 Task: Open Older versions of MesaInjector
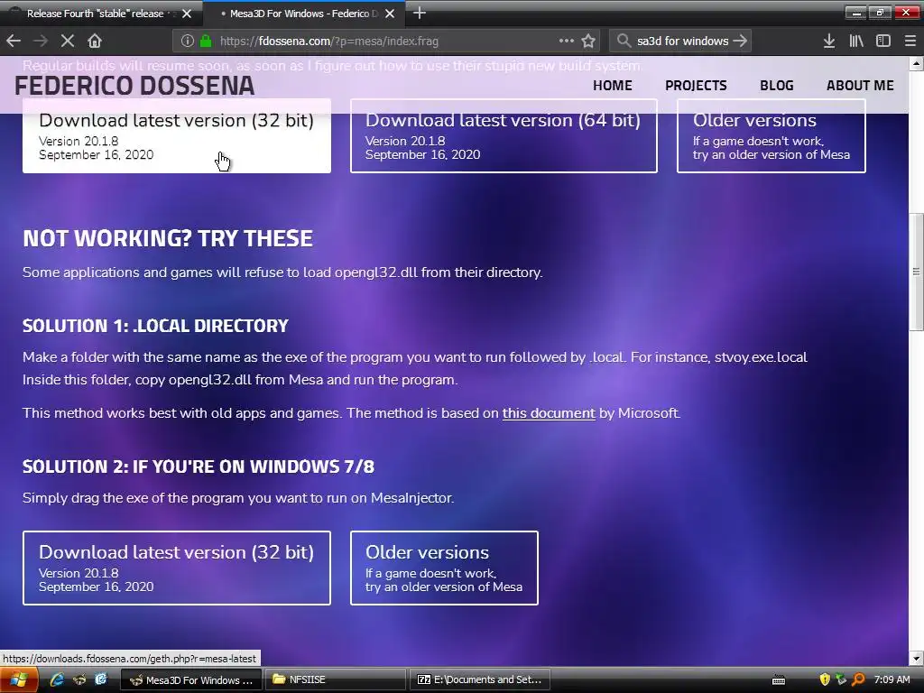pyautogui.click(x=444, y=568)
